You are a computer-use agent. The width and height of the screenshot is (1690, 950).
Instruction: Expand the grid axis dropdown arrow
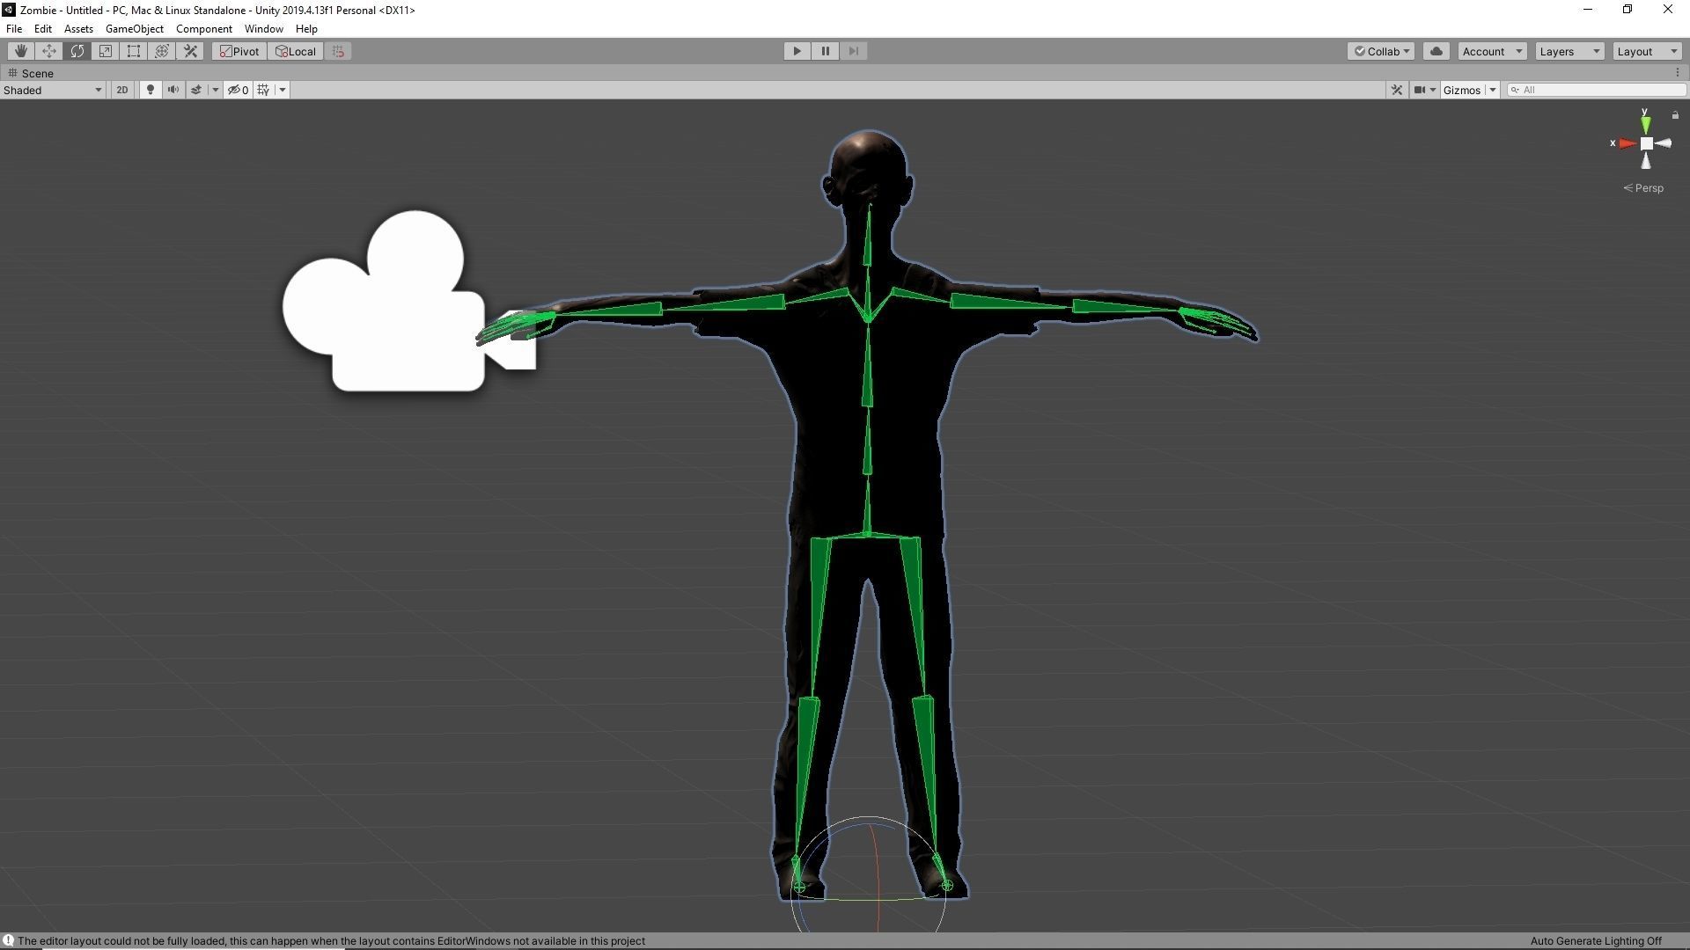pyautogui.click(x=283, y=90)
